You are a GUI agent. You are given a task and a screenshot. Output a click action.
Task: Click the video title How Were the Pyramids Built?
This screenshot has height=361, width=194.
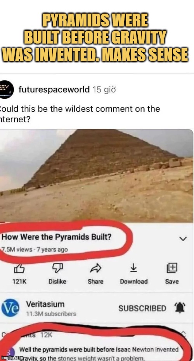(57, 237)
